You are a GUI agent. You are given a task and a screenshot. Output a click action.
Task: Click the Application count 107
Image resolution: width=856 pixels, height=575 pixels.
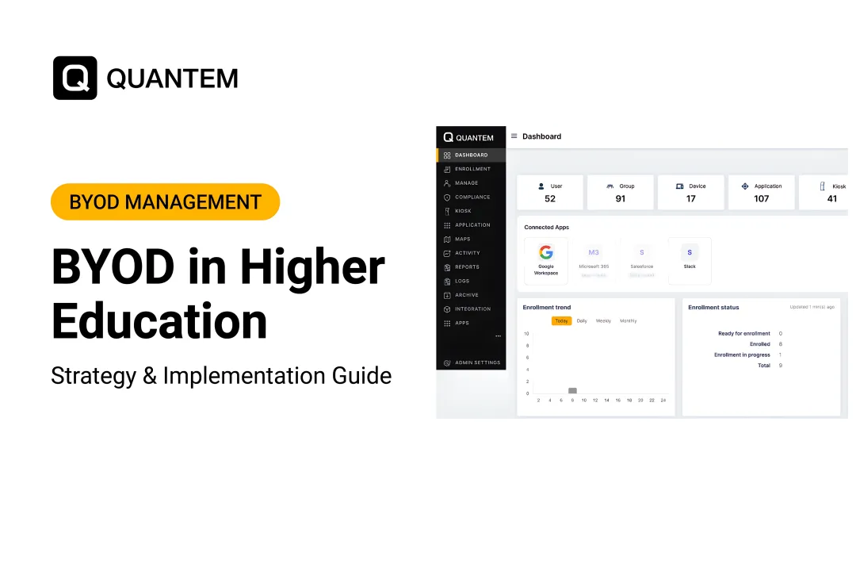pos(761,199)
